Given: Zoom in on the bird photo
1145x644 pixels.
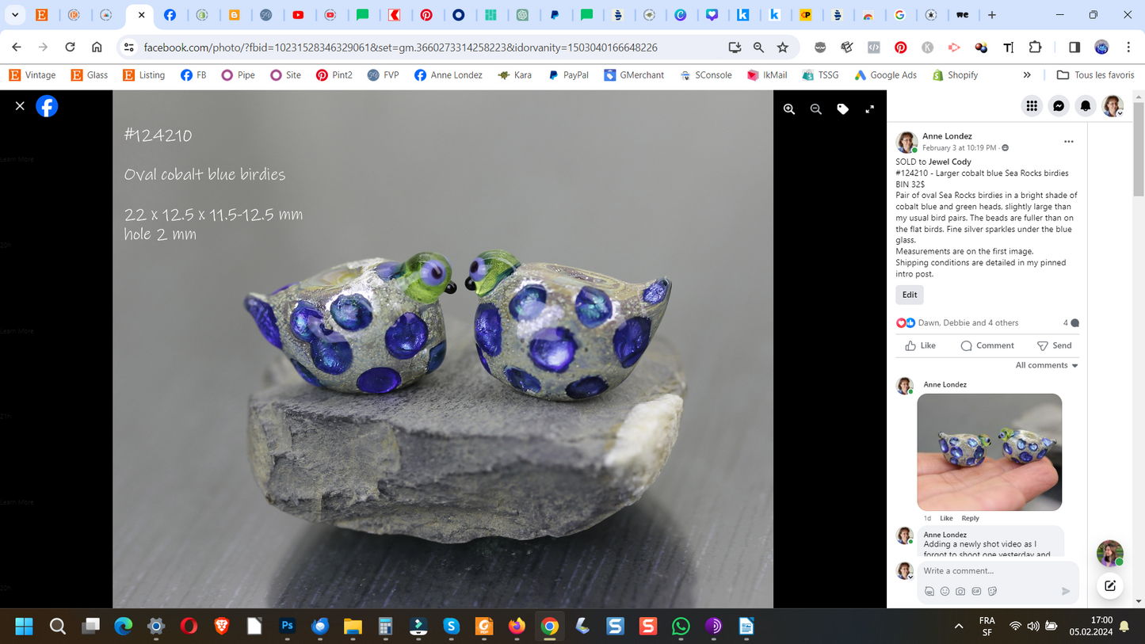Looking at the screenshot, I should [x=789, y=109].
